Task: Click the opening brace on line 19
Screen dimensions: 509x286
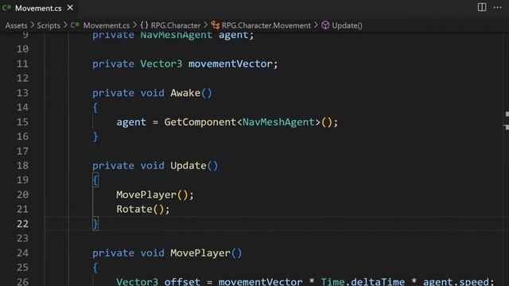Action: click(95, 180)
